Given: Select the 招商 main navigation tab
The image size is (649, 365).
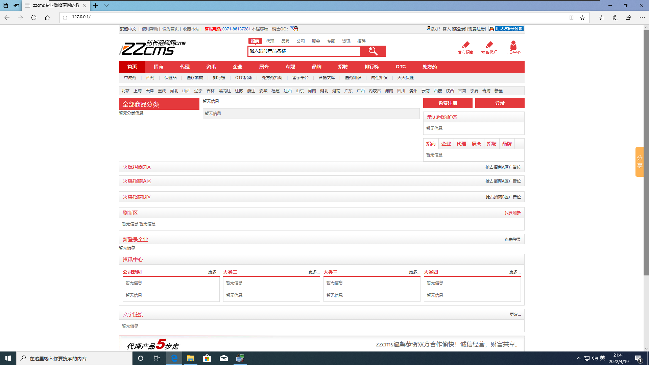Looking at the screenshot, I should point(158,66).
